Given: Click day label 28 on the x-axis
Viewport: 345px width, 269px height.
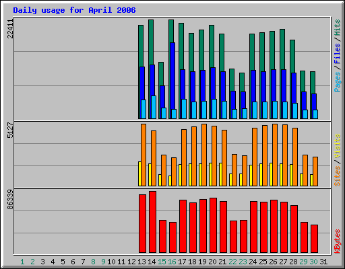Looking at the screenshot, I should (x=293, y=262).
